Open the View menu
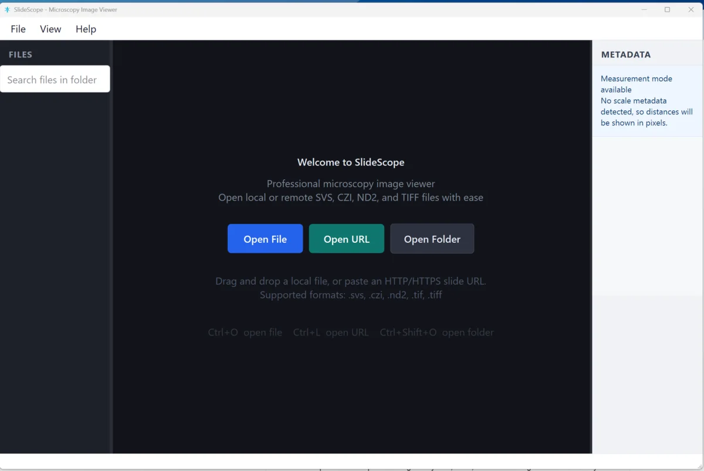 (x=50, y=29)
